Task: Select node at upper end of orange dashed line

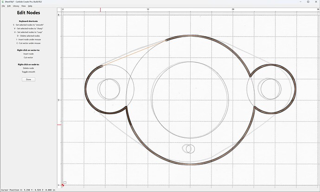Action: coord(166,40)
